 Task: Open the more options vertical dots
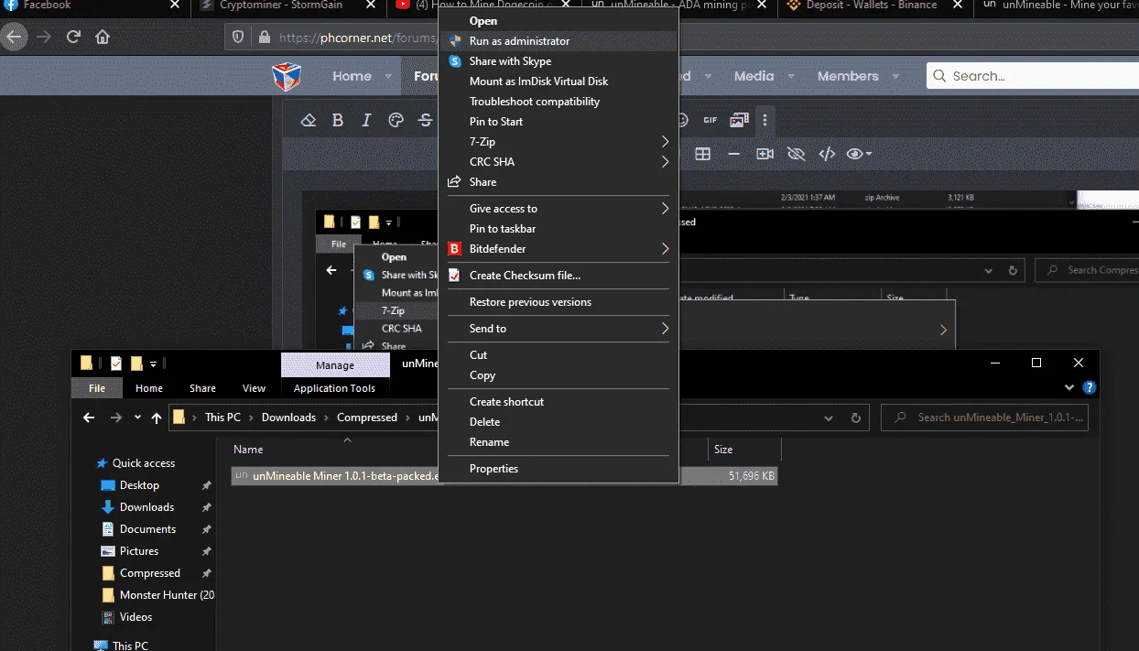coord(765,120)
